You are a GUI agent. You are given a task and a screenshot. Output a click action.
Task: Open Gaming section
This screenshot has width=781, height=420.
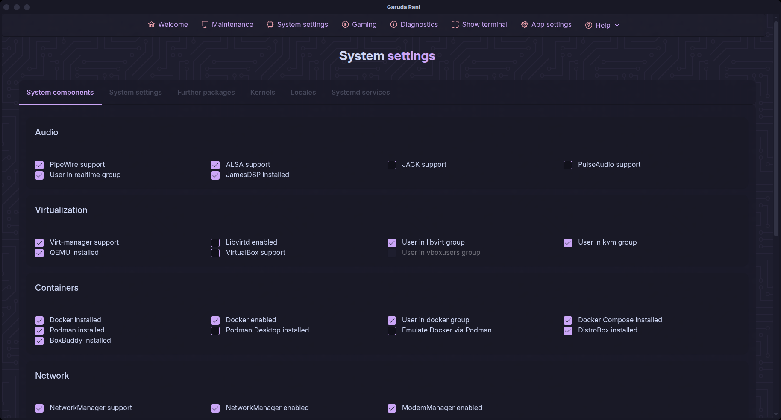(x=359, y=25)
